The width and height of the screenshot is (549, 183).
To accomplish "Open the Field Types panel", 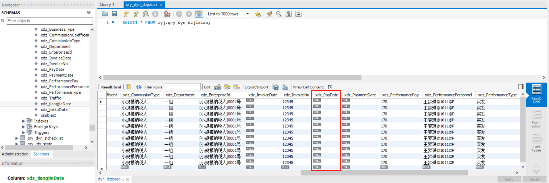I will [x=536, y=143].
